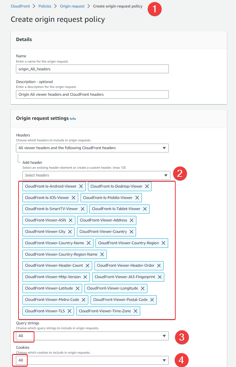Remove CloudFront-Is-IOS-Viewer header tag
Screen dimensions: 236x367
pos(74,198)
